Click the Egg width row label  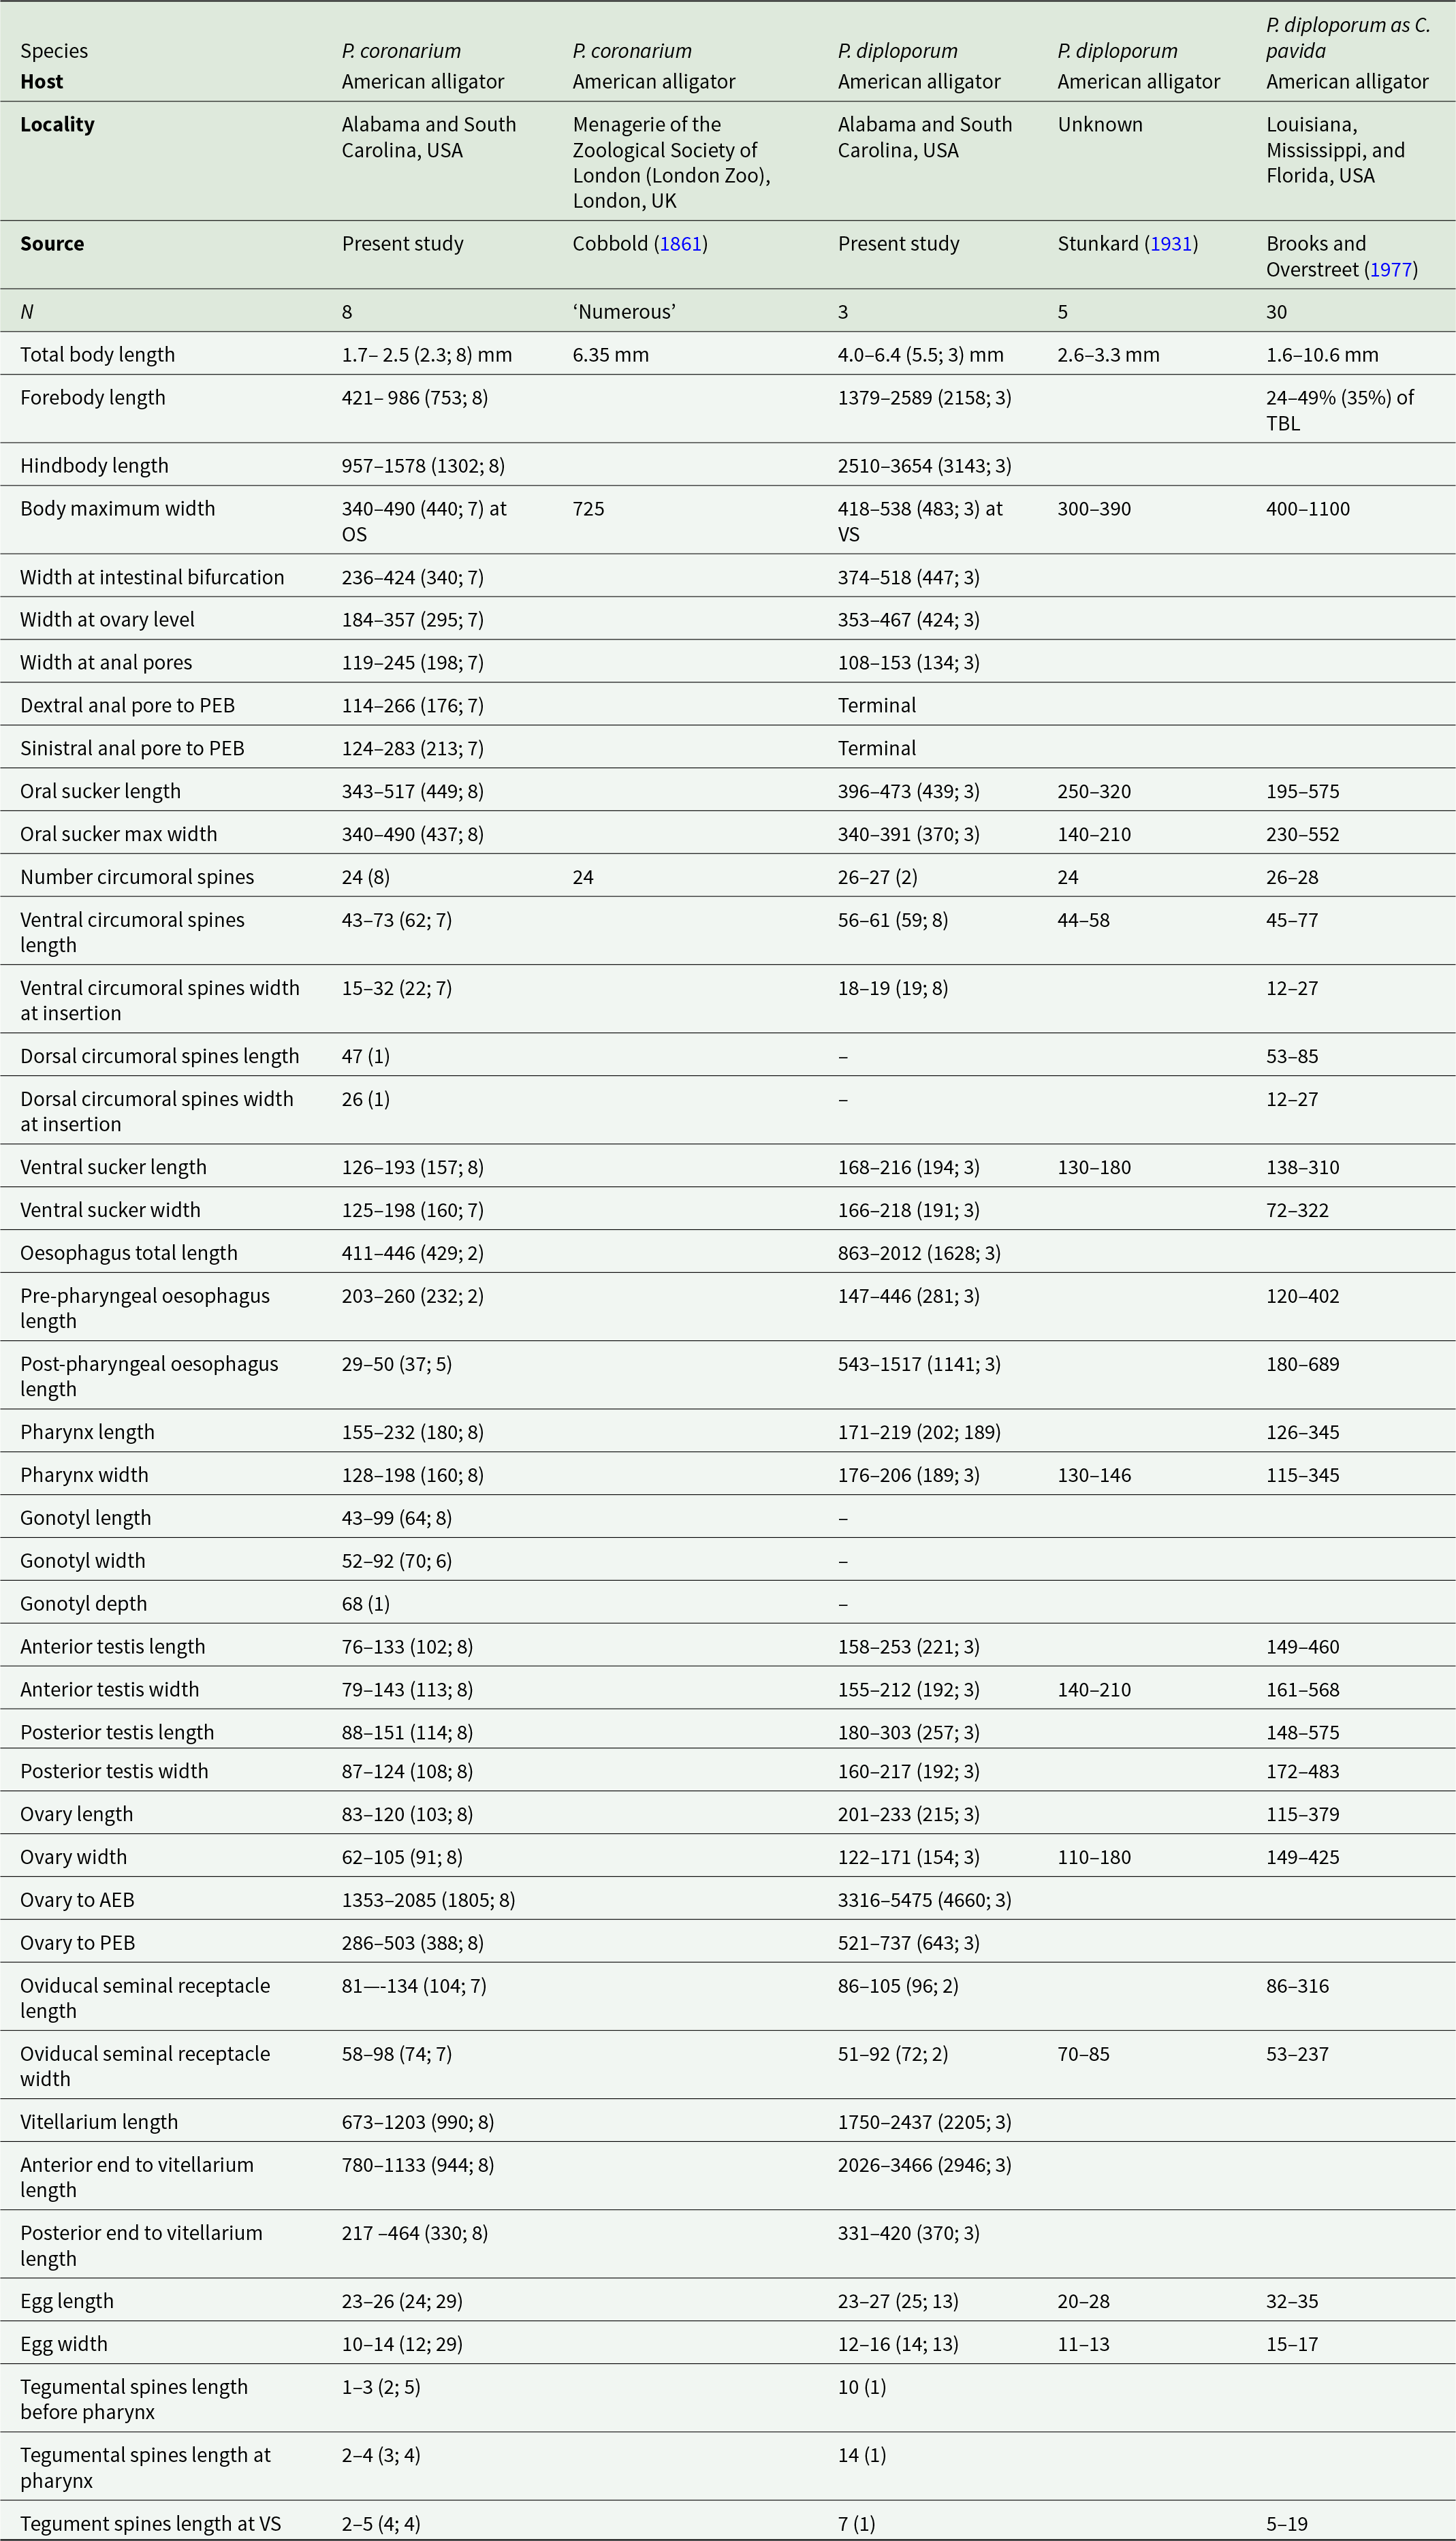coord(63,2343)
